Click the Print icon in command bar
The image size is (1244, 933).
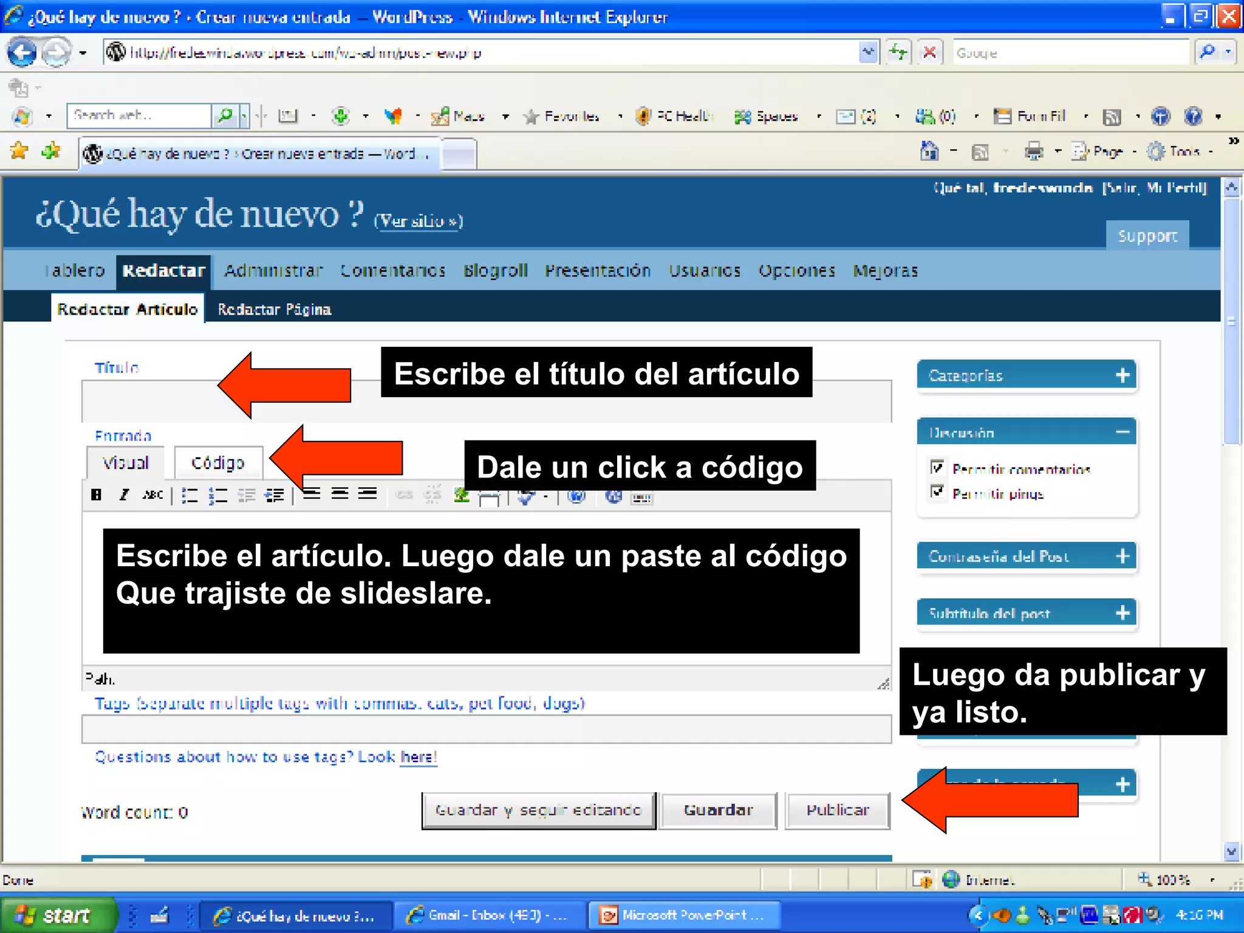[x=1033, y=151]
